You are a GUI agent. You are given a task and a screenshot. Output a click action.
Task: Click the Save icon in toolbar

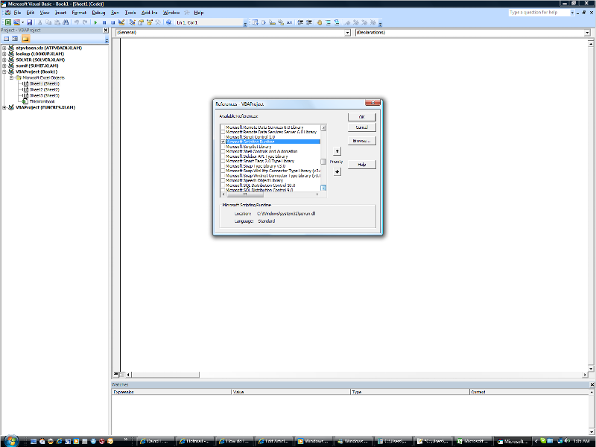click(x=29, y=22)
